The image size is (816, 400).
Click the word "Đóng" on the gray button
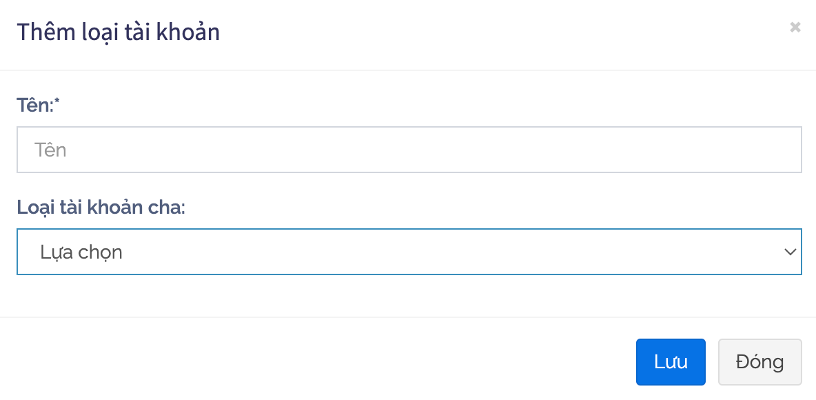point(759,361)
